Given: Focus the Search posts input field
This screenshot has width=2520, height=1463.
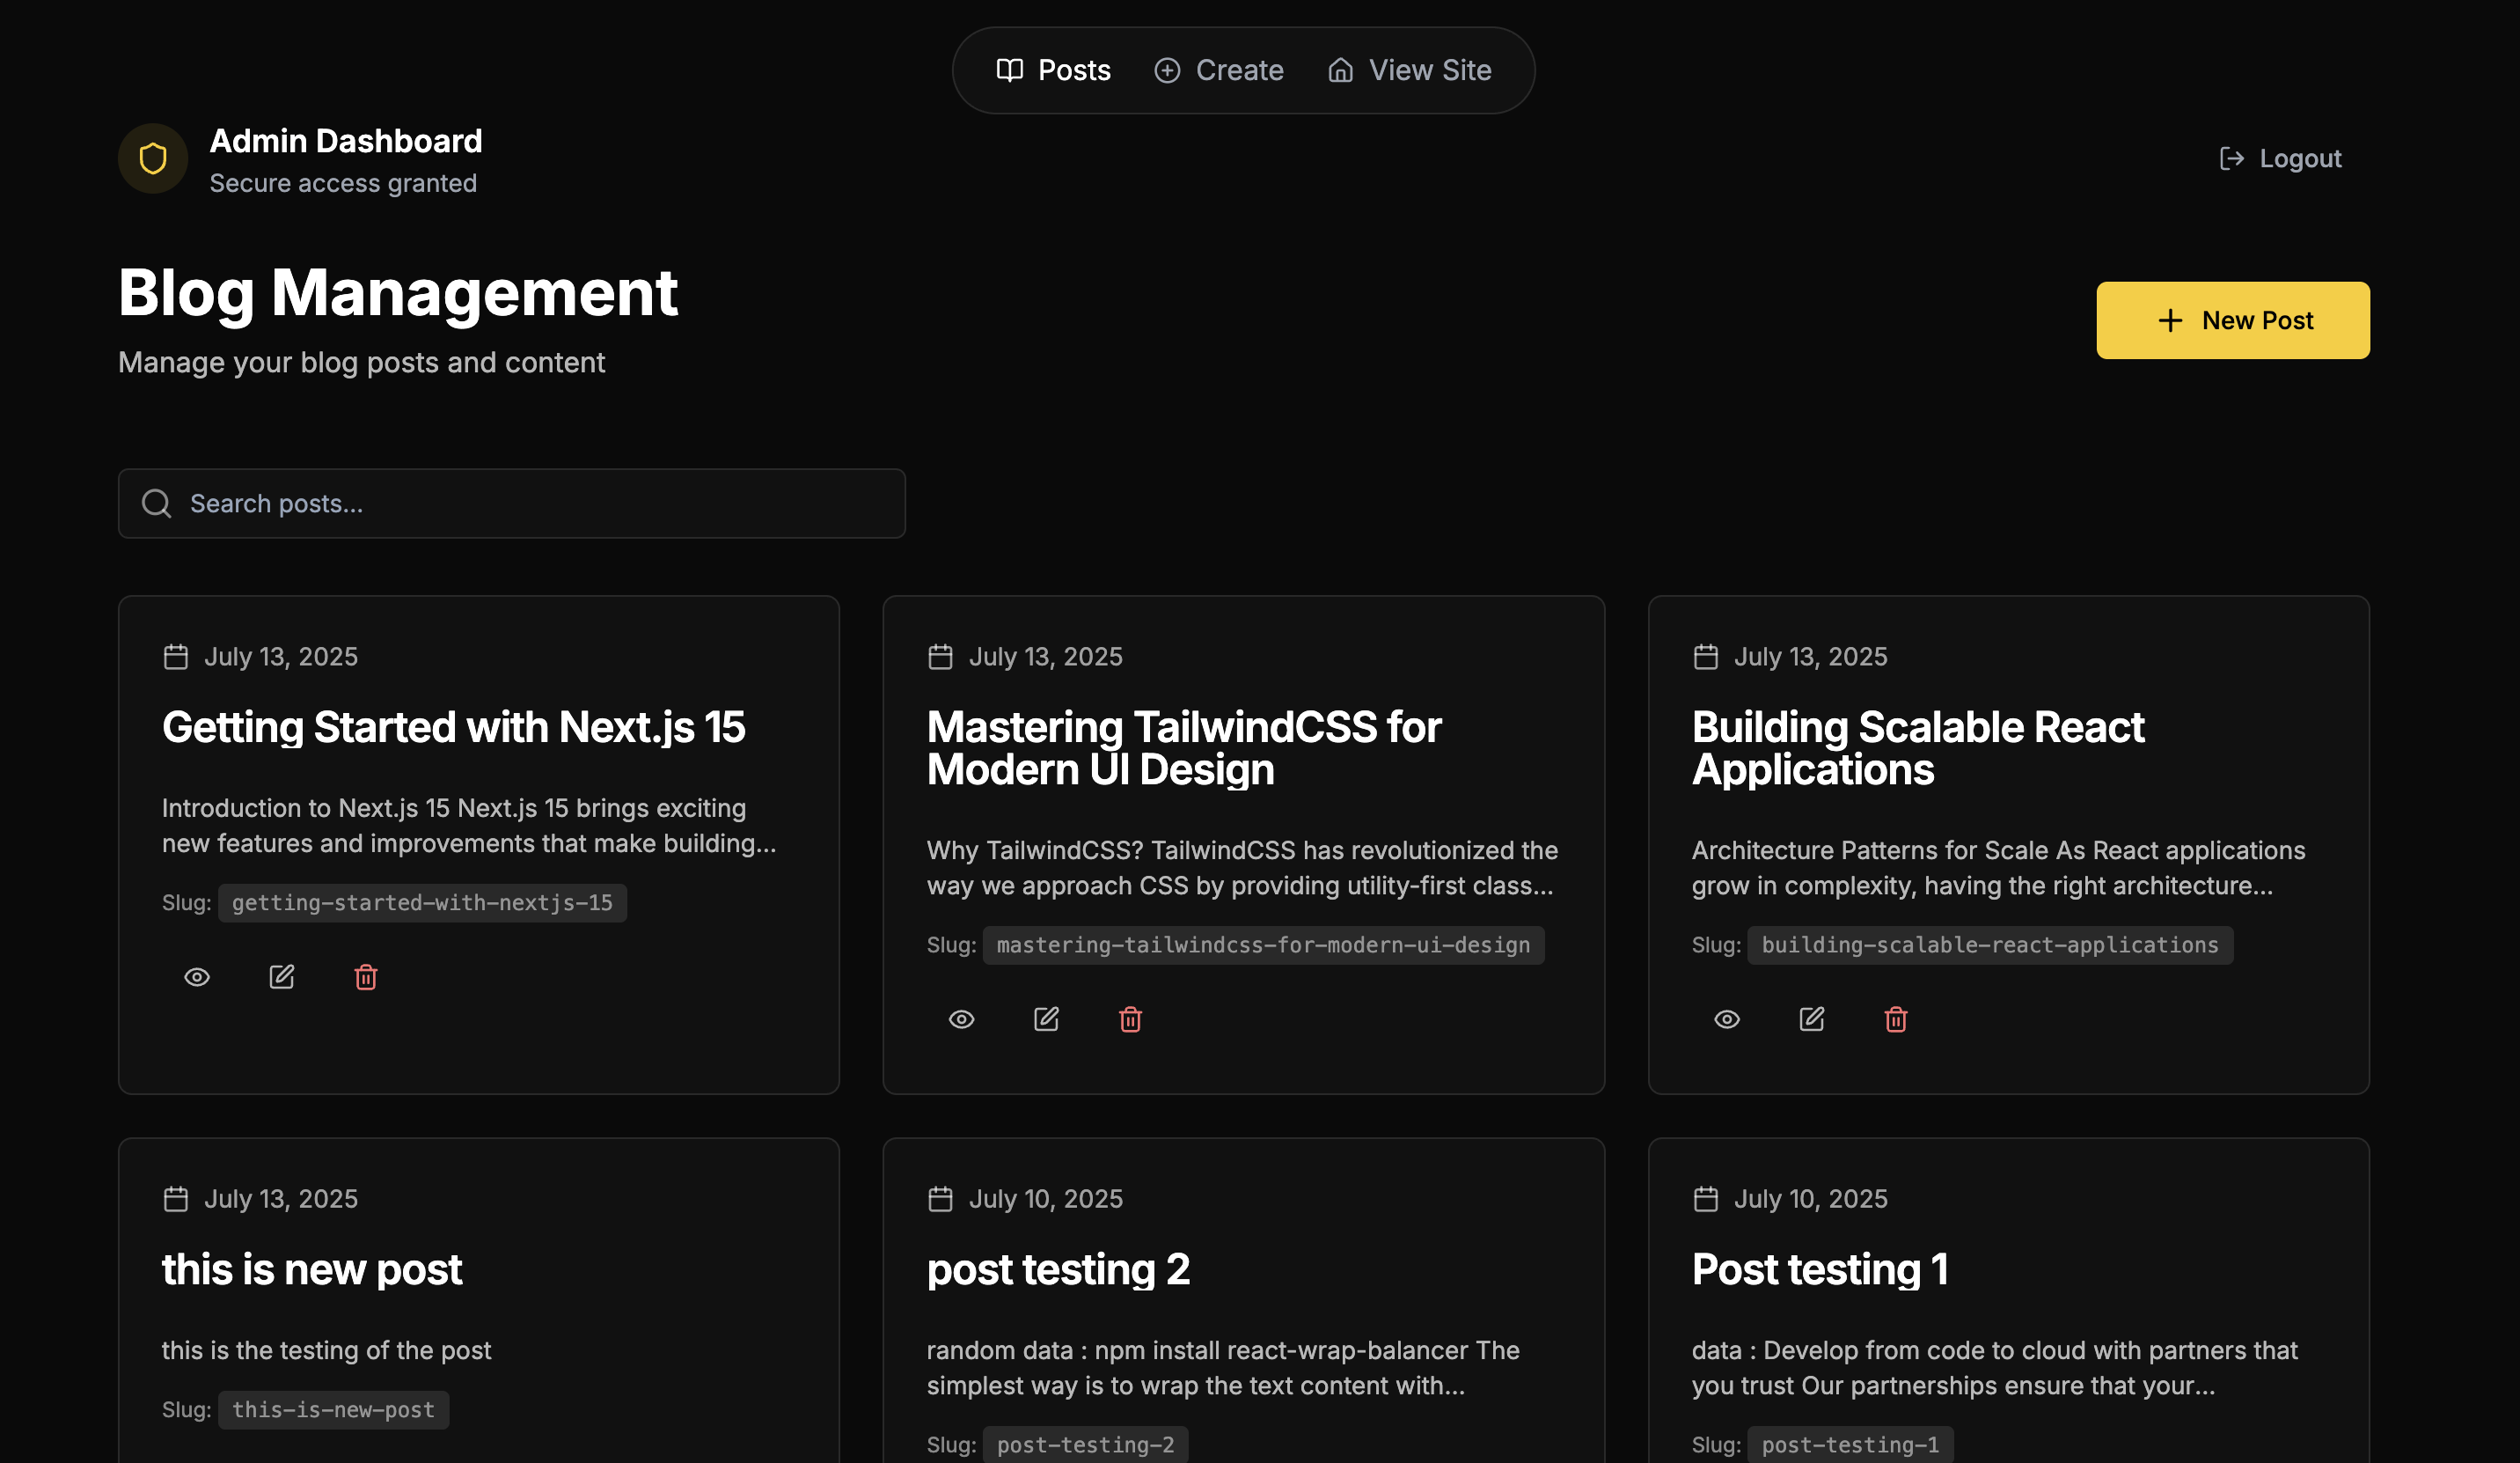Looking at the screenshot, I should click(540, 504).
